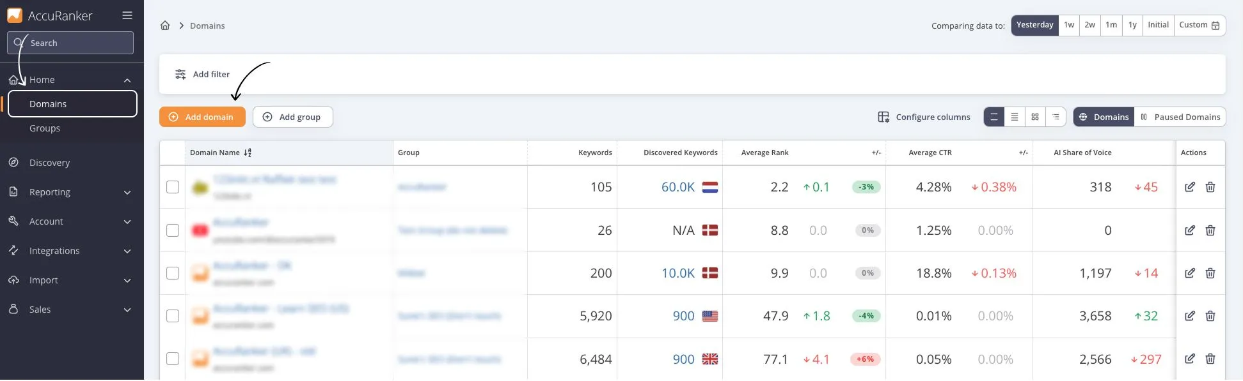The image size is (1243, 381).
Task: Select checkbox on the 5,920 keywords row
Action: [173, 316]
